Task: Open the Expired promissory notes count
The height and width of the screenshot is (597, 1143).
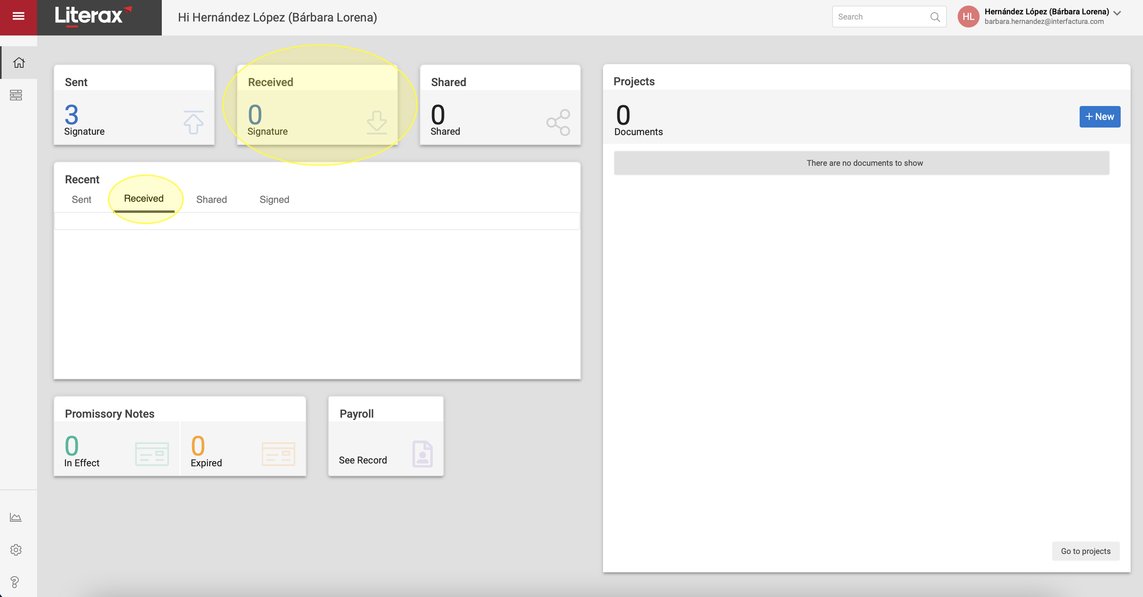Action: pyautogui.click(x=198, y=446)
